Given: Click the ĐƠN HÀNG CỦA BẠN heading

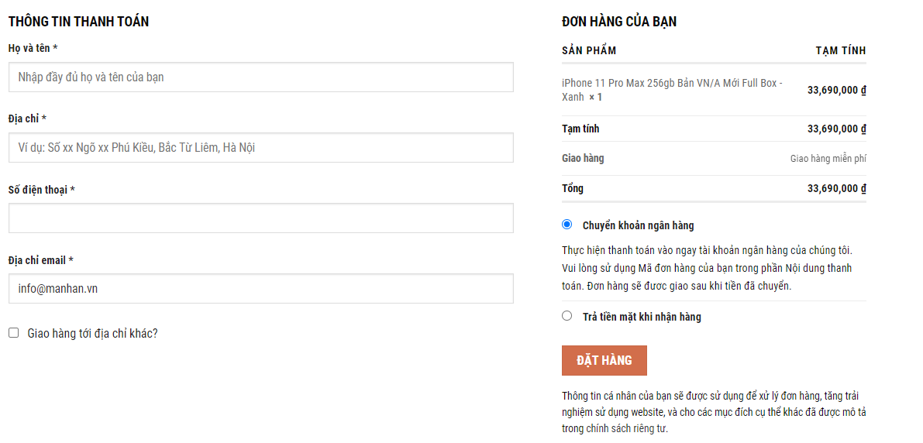Looking at the screenshot, I should (618, 22).
